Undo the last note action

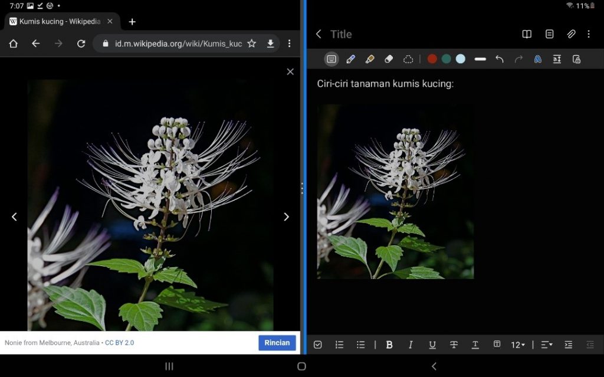point(500,59)
